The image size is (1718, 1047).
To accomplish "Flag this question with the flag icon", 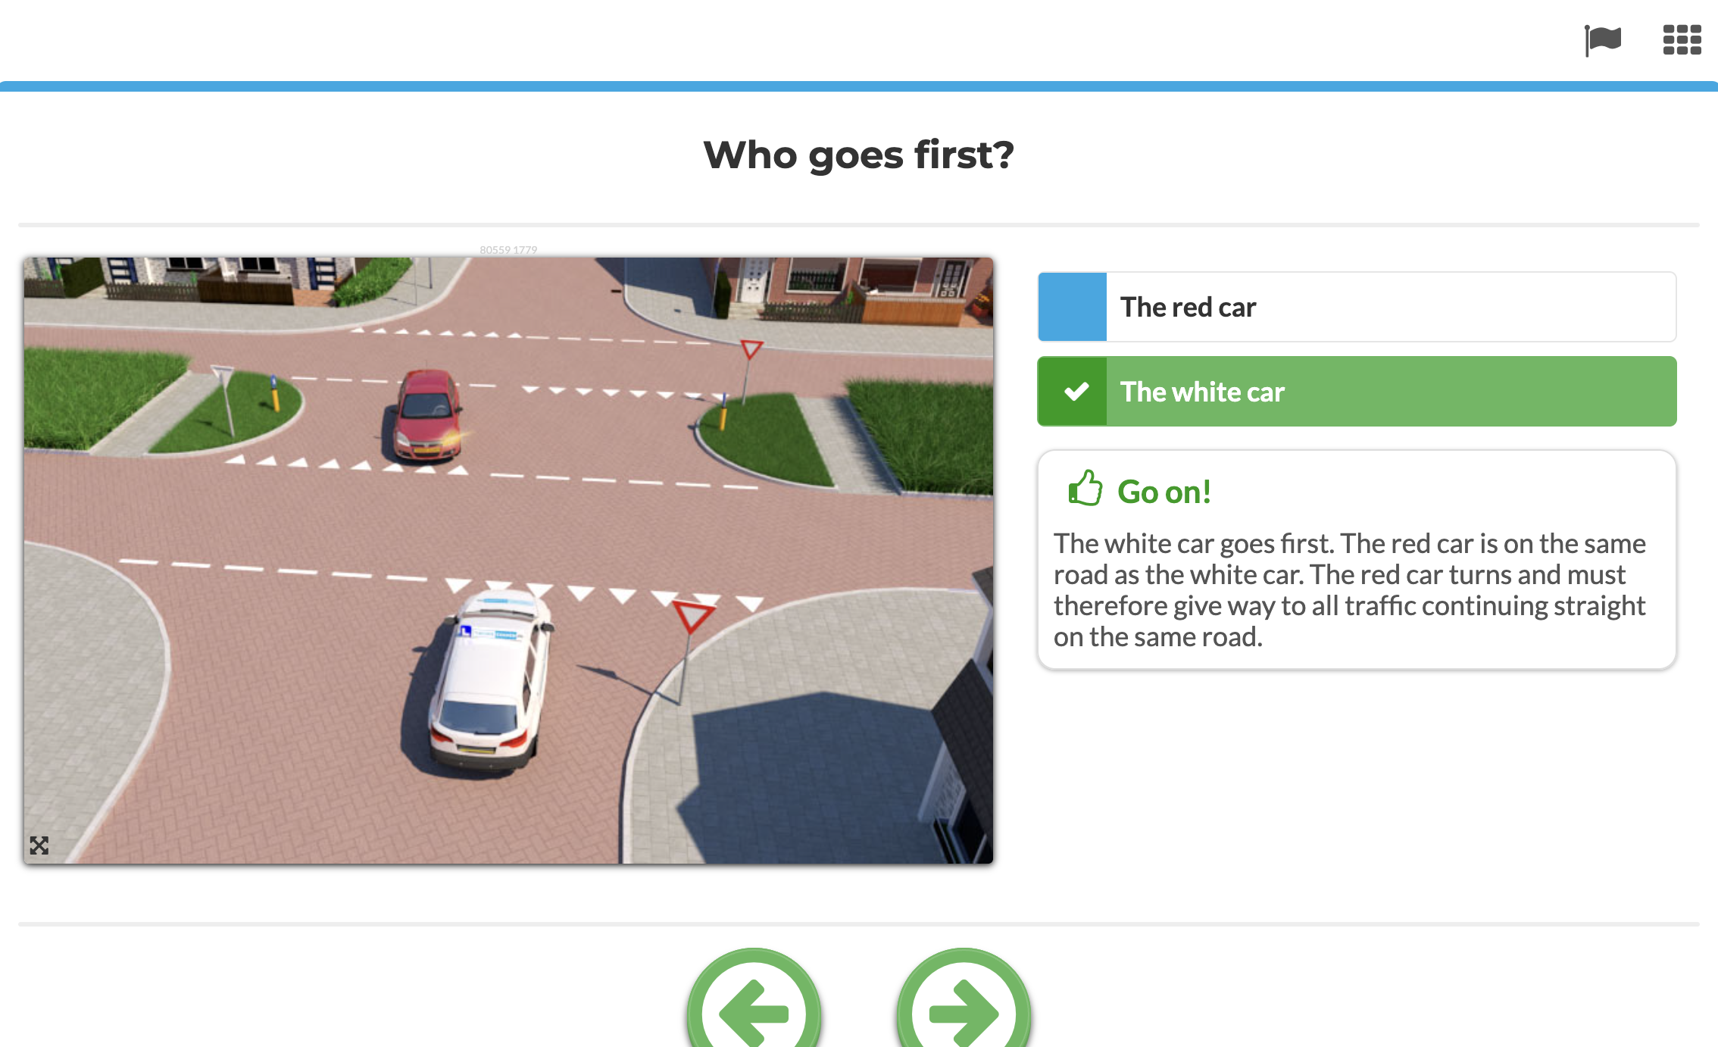I will [1602, 40].
